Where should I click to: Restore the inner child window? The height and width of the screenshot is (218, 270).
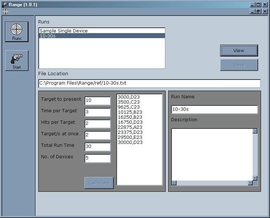[x=258, y=12]
